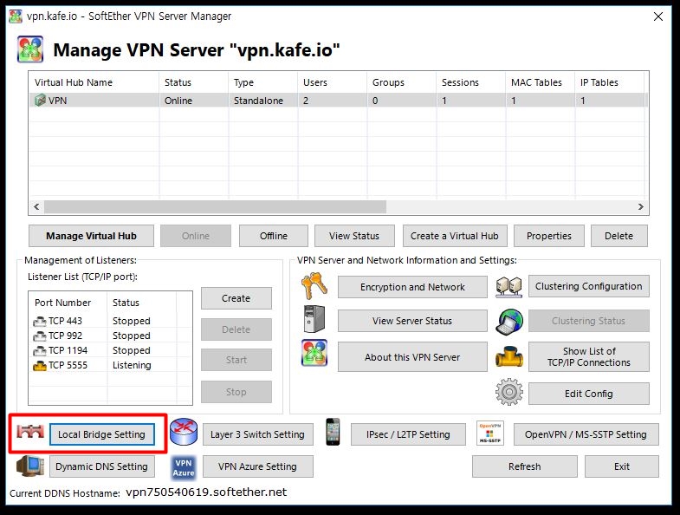Open Clustering Configuration
This screenshot has height=515, width=680.
(589, 286)
